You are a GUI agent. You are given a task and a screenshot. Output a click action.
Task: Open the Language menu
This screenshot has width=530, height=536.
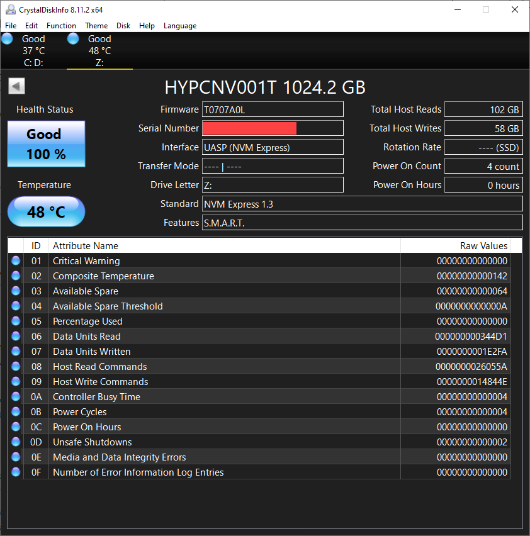[x=180, y=26]
